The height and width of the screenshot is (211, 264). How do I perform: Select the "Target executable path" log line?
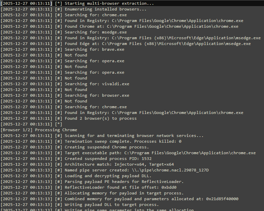pos(160,153)
